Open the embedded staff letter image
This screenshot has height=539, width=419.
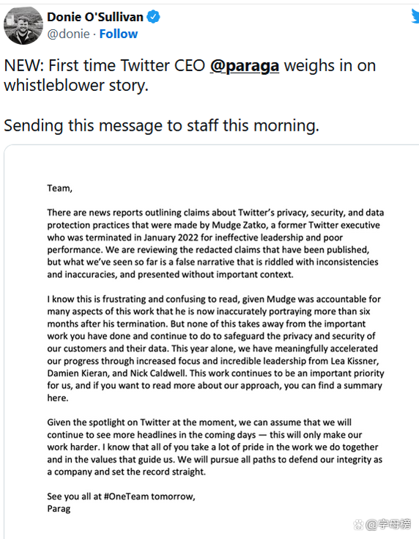point(211,342)
